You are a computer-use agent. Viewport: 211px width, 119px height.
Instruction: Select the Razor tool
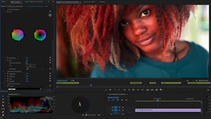pyautogui.click(x=3, y=105)
